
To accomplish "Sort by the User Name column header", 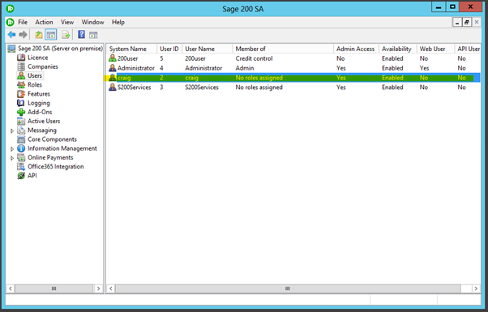I will point(208,49).
